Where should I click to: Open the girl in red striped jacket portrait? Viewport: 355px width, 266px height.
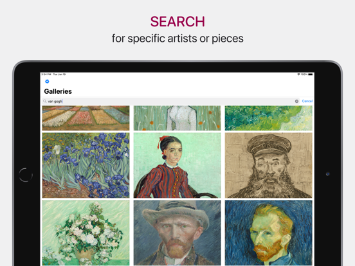pyautogui.click(x=177, y=165)
